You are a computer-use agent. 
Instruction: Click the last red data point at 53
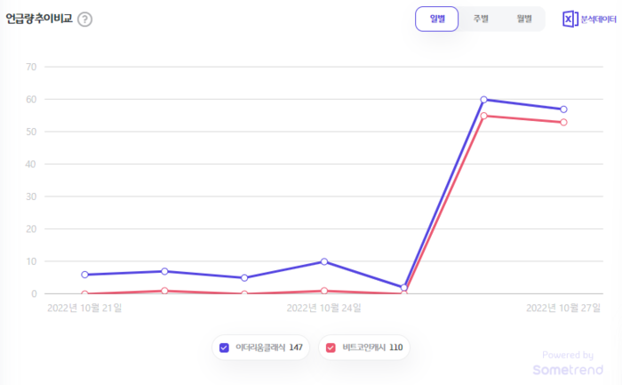(x=563, y=122)
